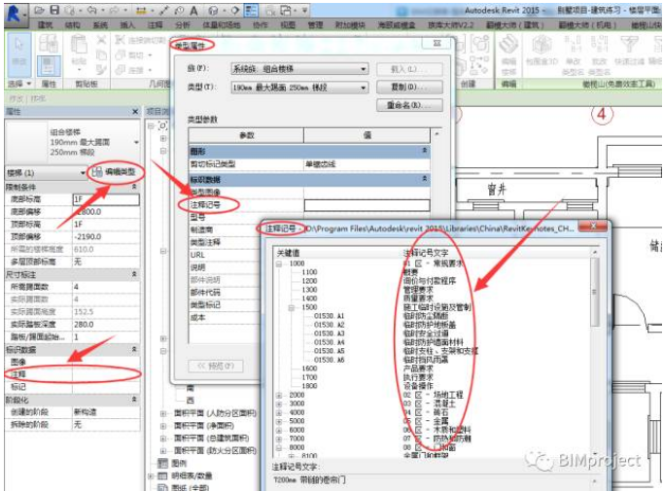Image resolution: width=664 pixels, height=492 pixels.
Task: Expand the 2000 node in keynote tree
Action: point(279,395)
